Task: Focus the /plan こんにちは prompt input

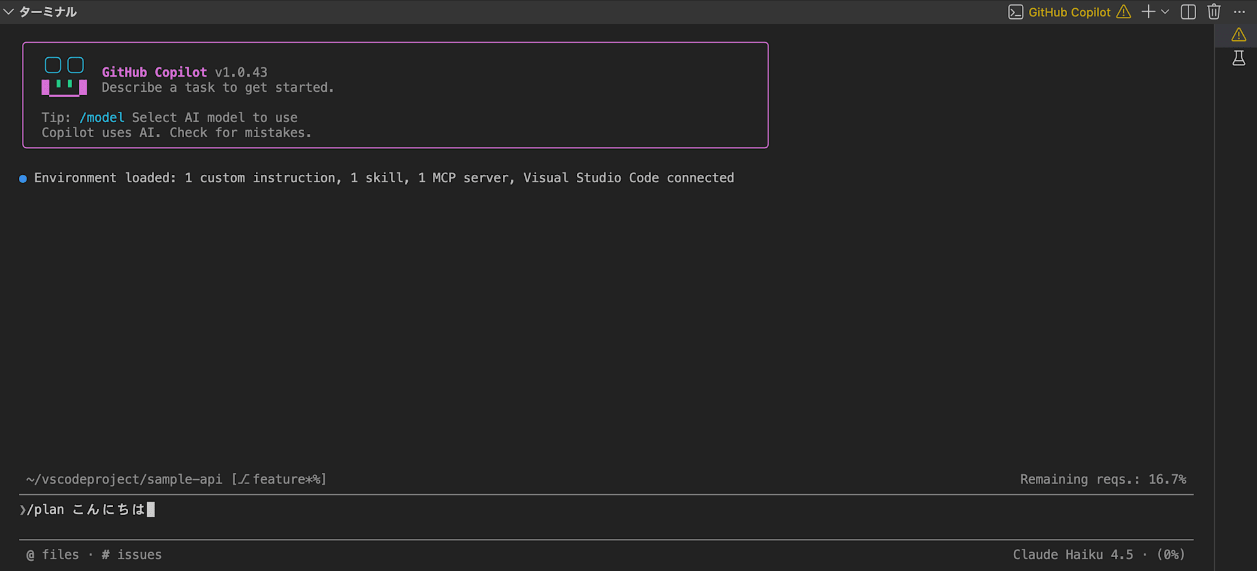Action: [x=607, y=509]
